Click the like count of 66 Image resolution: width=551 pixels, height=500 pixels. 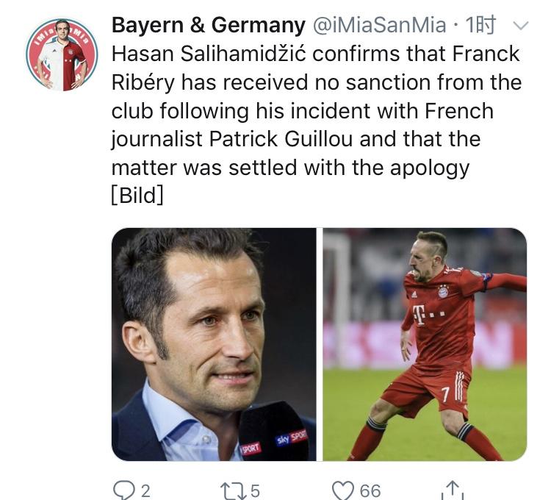click(371, 490)
